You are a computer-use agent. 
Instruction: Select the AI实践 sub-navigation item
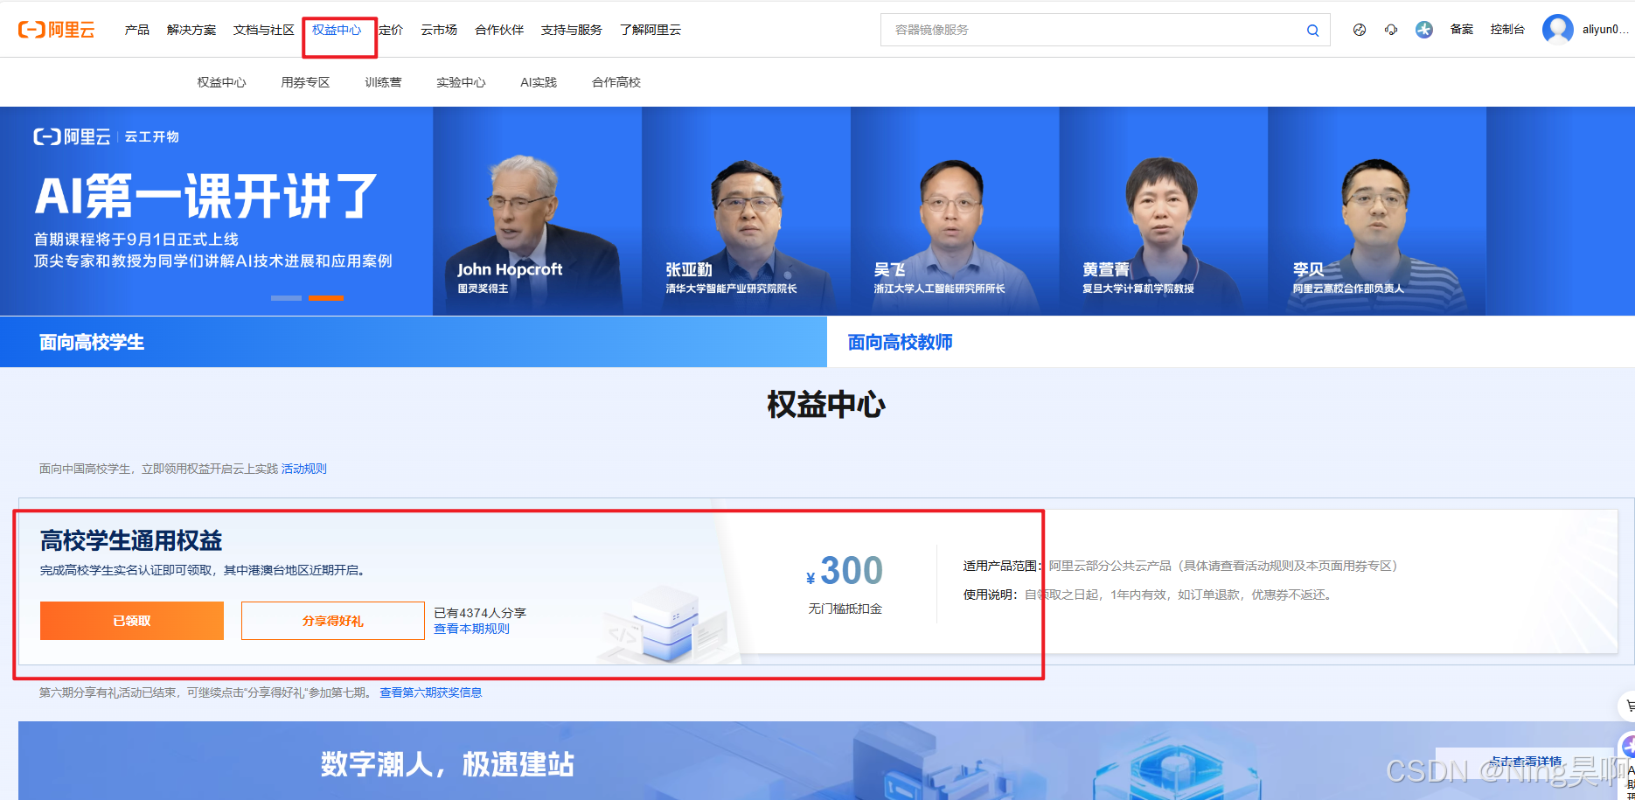click(539, 82)
